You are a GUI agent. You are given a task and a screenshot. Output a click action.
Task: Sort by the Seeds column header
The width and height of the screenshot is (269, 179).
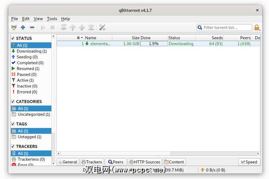[x=209, y=38]
